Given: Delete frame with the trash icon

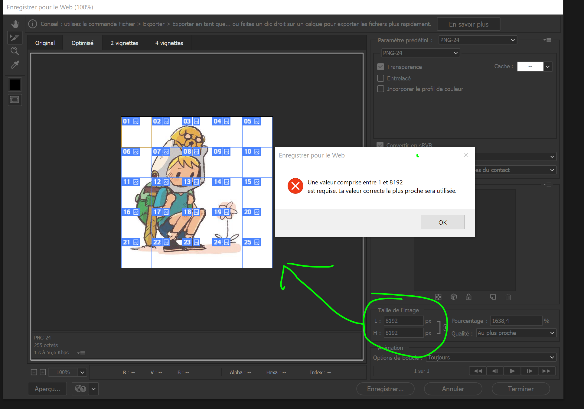Looking at the screenshot, I should pos(508,297).
